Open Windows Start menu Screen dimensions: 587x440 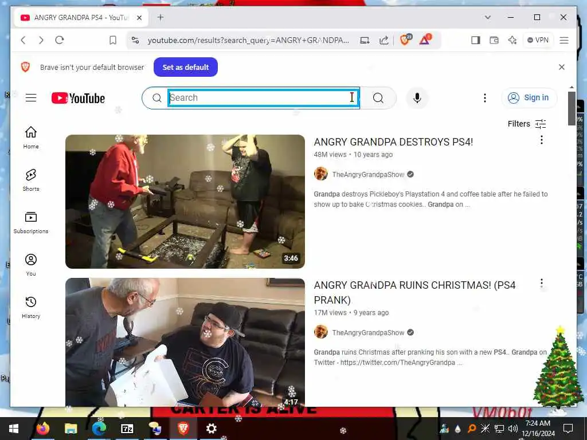click(x=14, y=429)
